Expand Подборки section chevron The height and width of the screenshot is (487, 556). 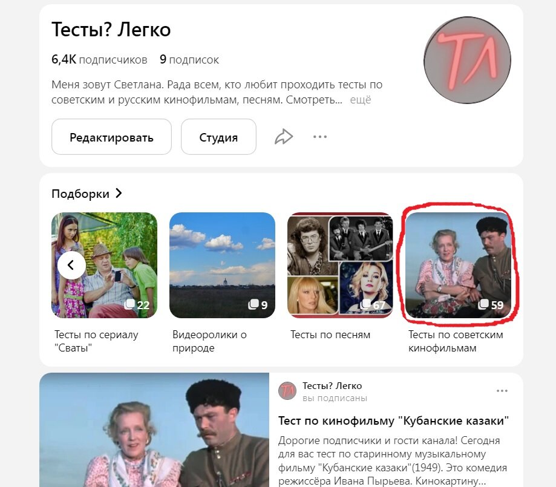pyautogui.click(x=119, y=194)
